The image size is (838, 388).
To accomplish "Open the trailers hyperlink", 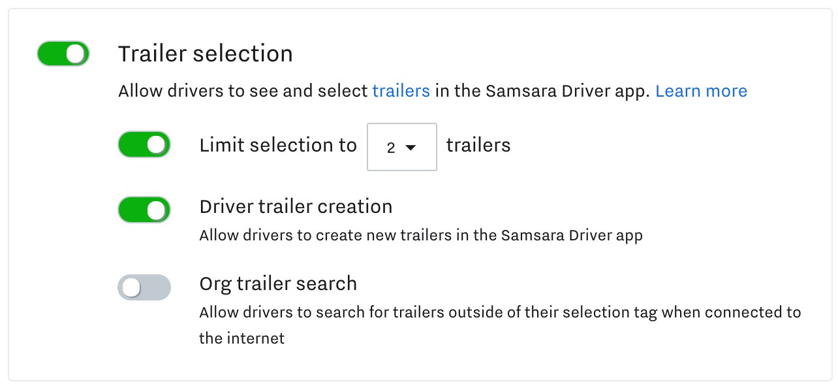I will 401,91.
